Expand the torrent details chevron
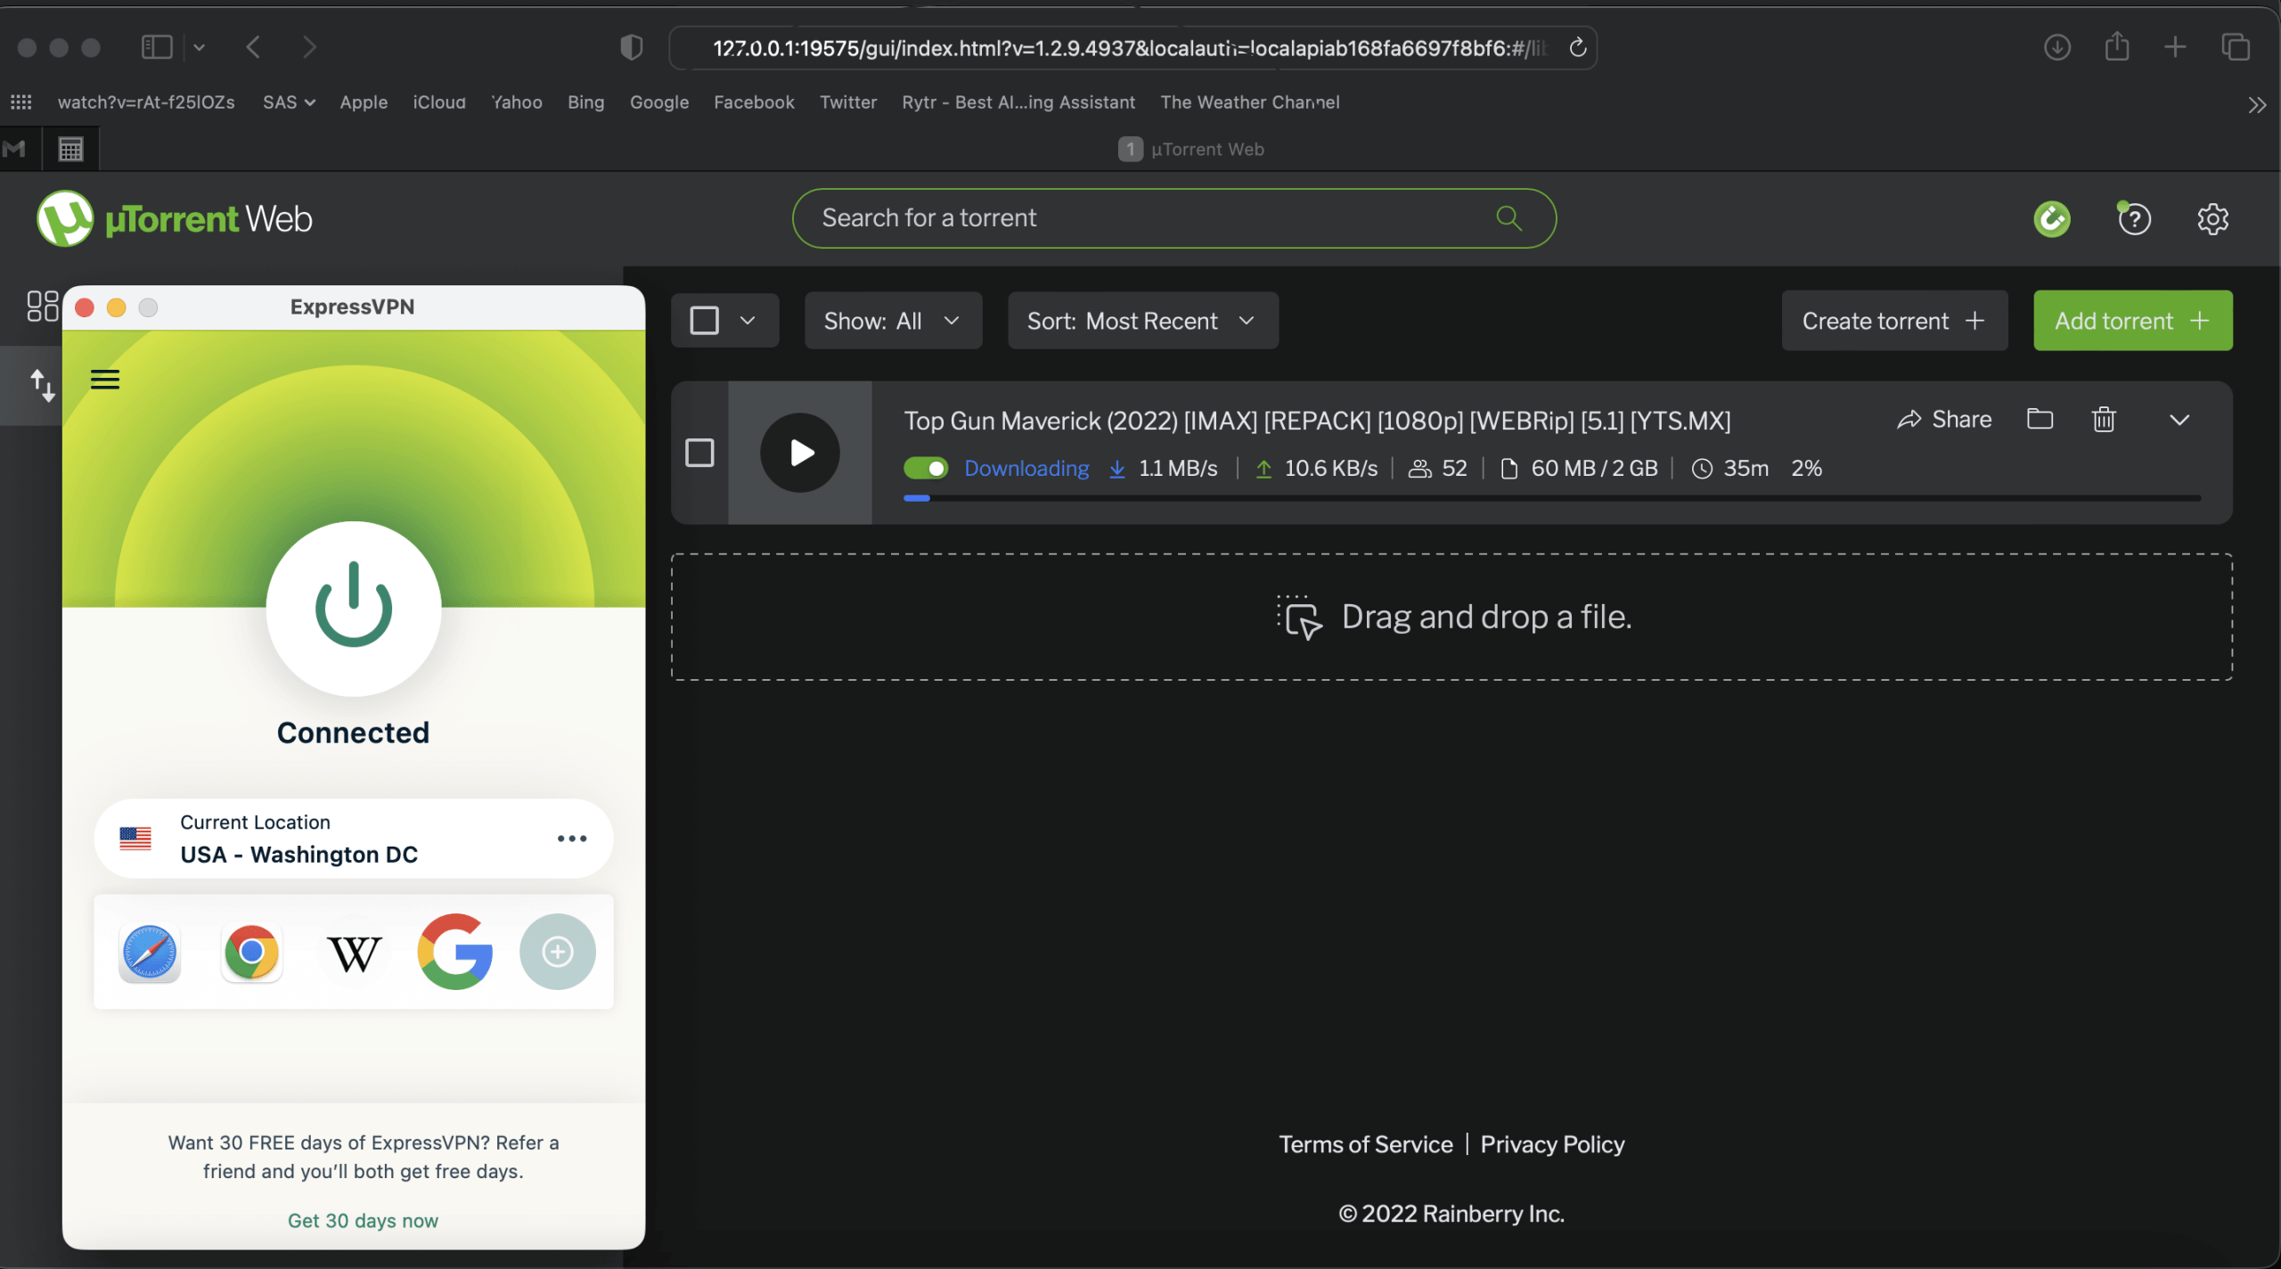The height and width of the screenshot is (1269, 2281). [2179, 420]
